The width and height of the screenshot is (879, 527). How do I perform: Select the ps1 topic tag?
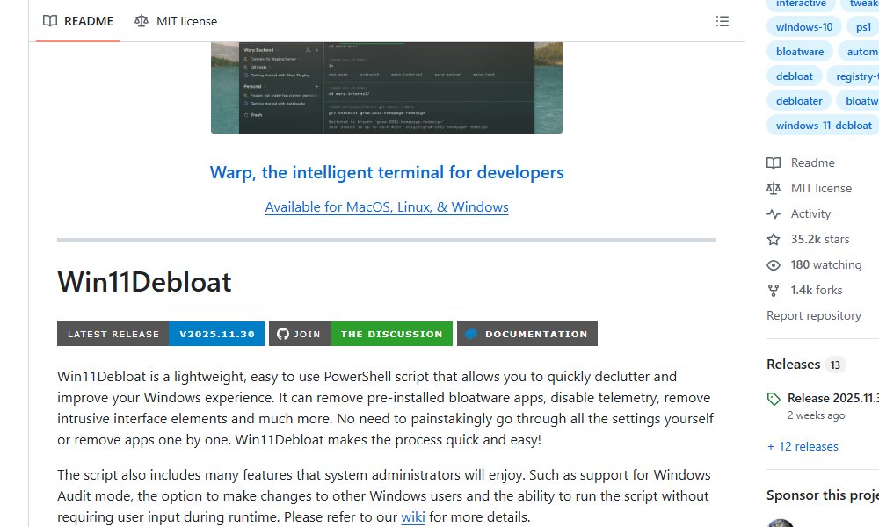point(863,27)
